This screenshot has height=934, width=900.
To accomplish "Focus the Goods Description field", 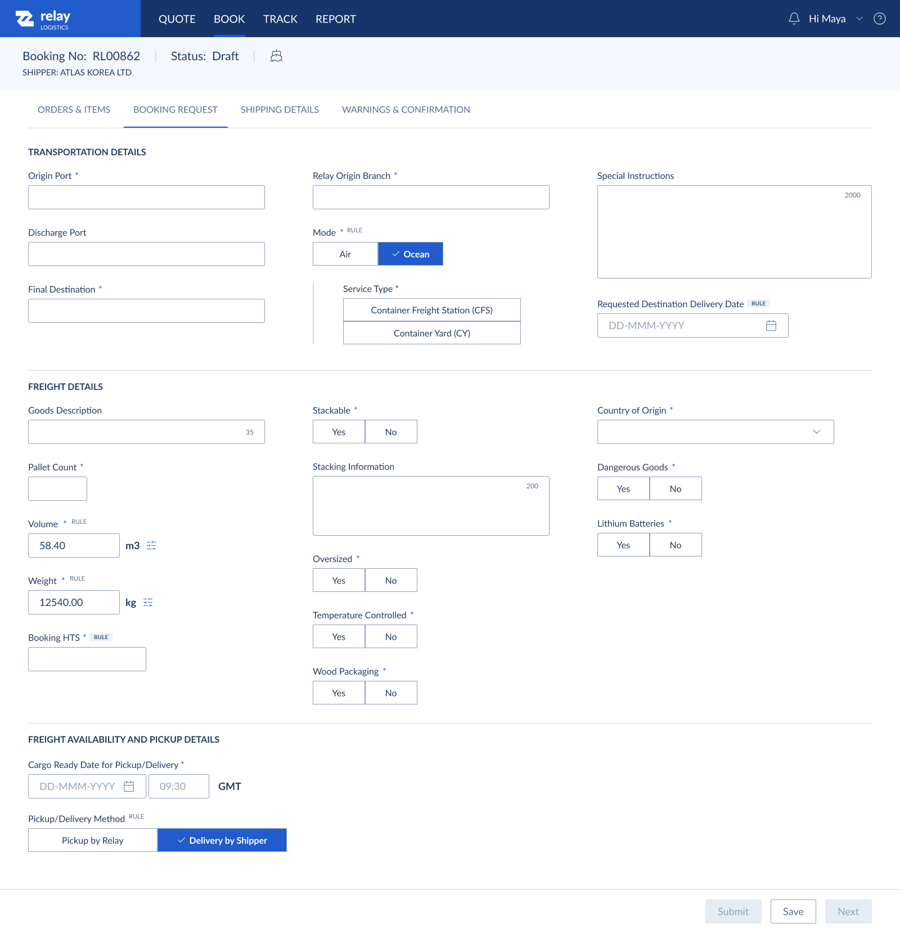I will coord(146,432).
